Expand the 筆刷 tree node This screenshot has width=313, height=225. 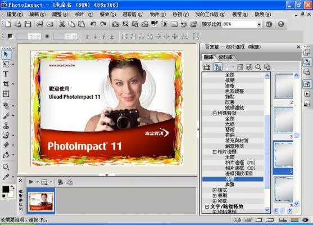click(x=215, y=196)
